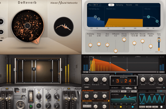
Task: Click Damping node 2
Action: pos(99,19)
